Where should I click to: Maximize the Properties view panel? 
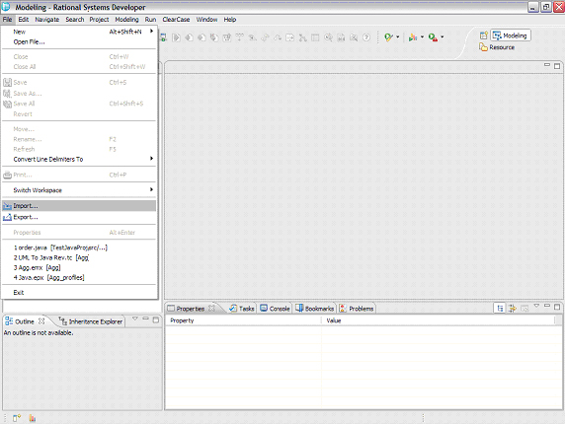tap(557, 307)
